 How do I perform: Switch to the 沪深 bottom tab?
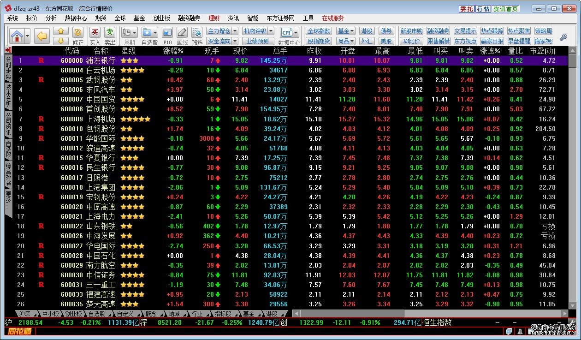point(25,314)
